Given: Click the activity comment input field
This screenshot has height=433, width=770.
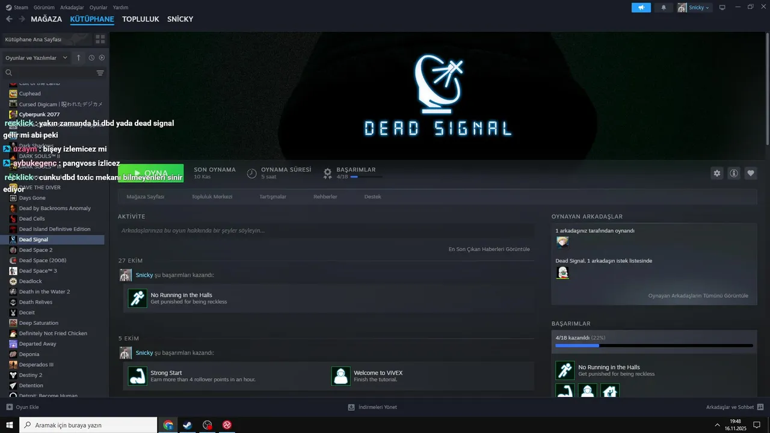Looking at the screenshot, I should tap(326, 230).
